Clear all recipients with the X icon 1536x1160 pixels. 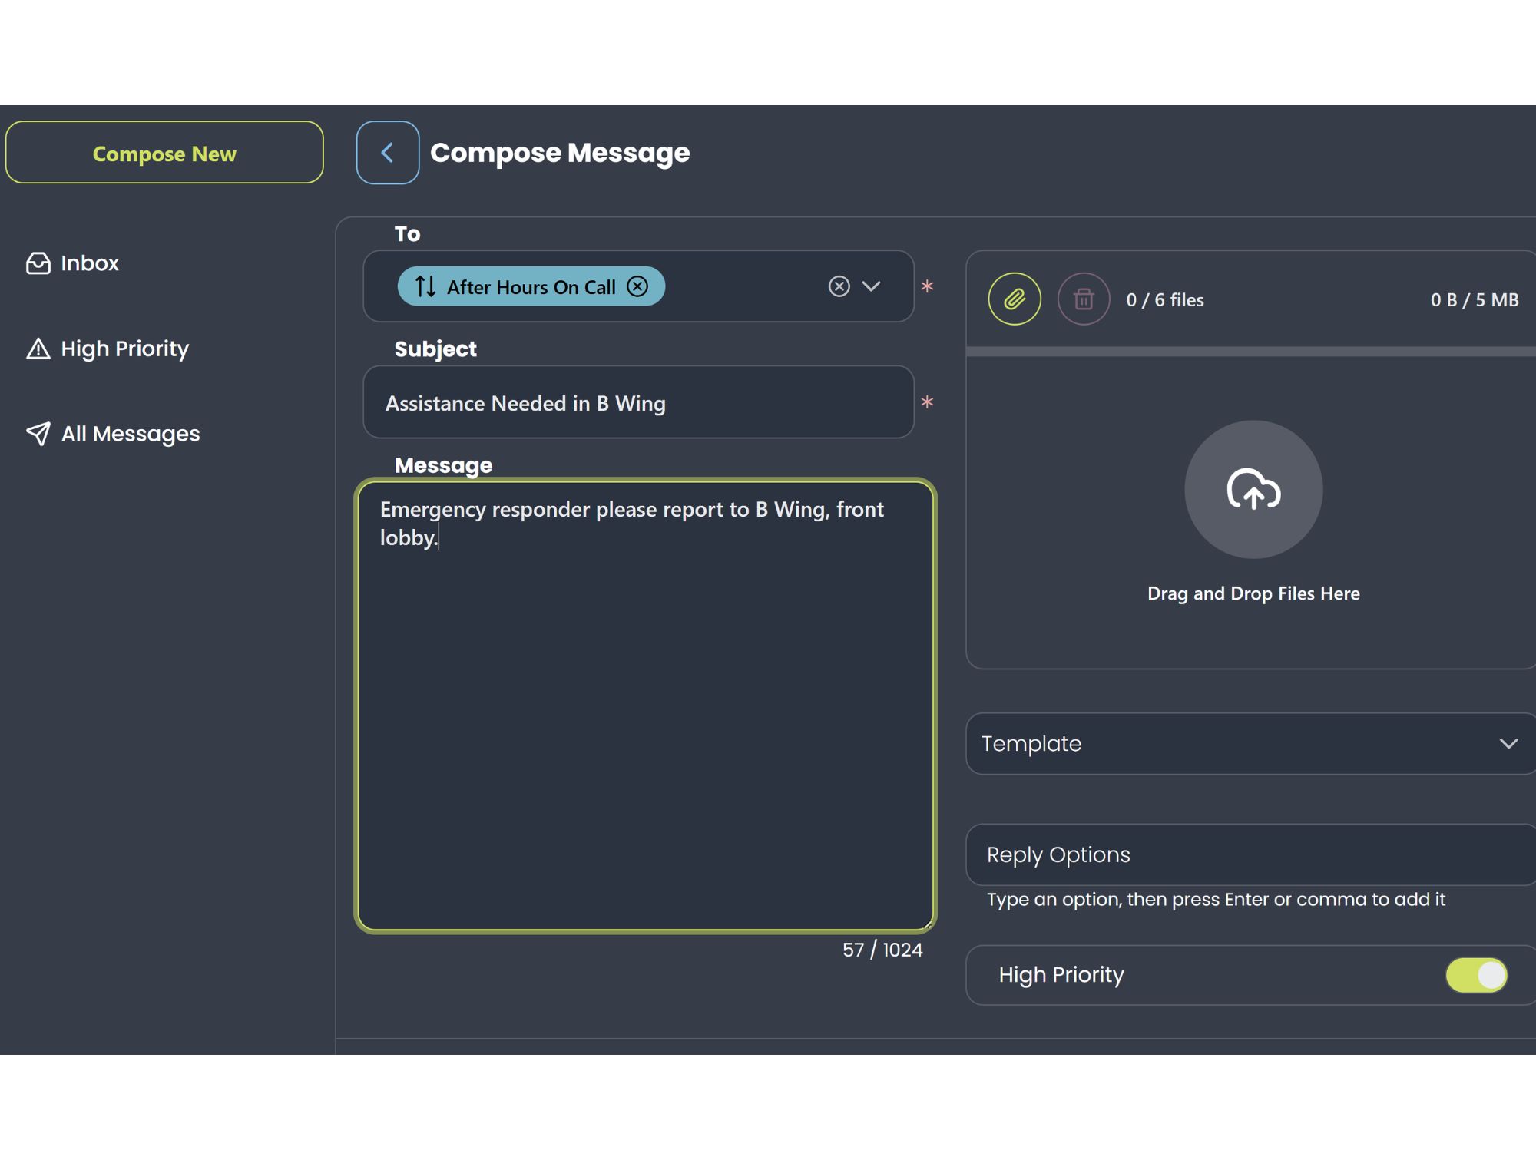(839, 286)
